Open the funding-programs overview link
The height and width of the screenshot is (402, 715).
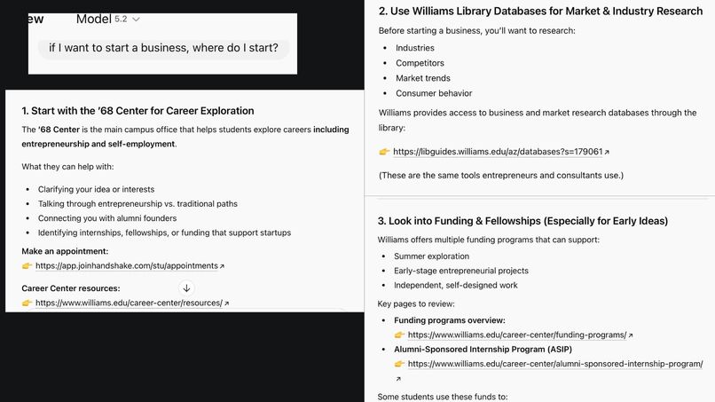517,335
